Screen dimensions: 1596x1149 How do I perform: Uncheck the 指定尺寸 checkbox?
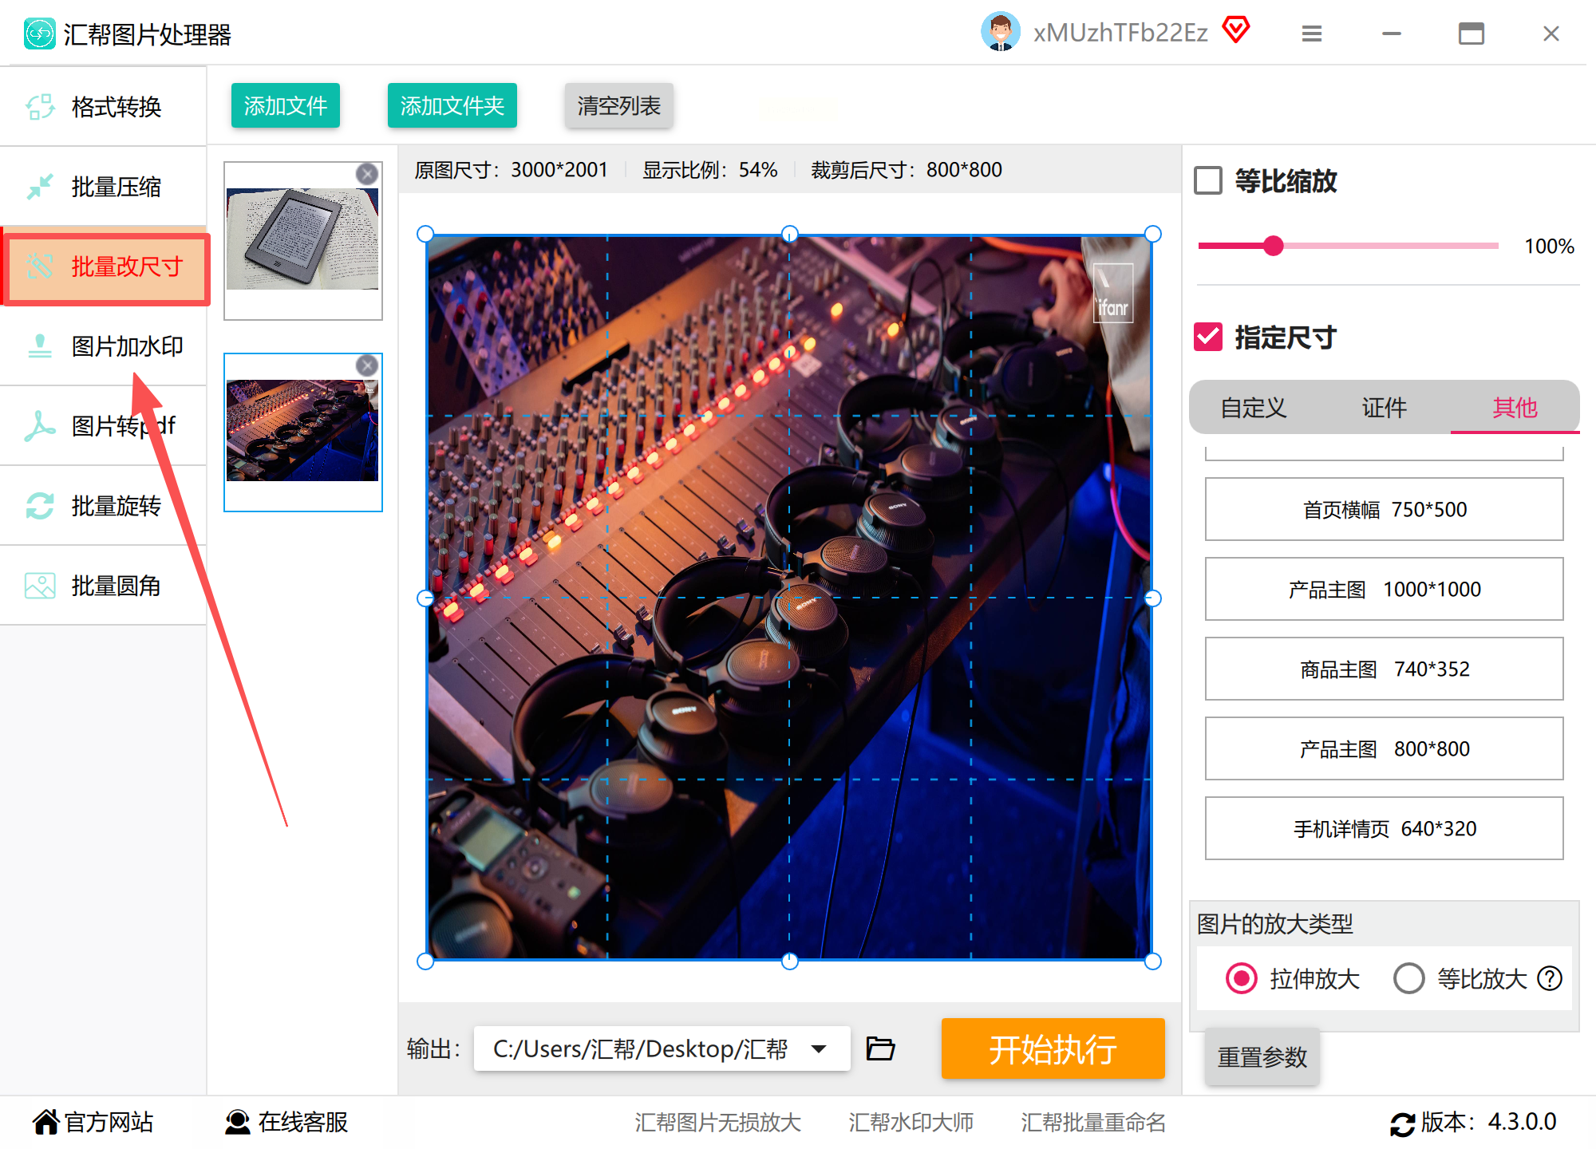[1208, 337]
